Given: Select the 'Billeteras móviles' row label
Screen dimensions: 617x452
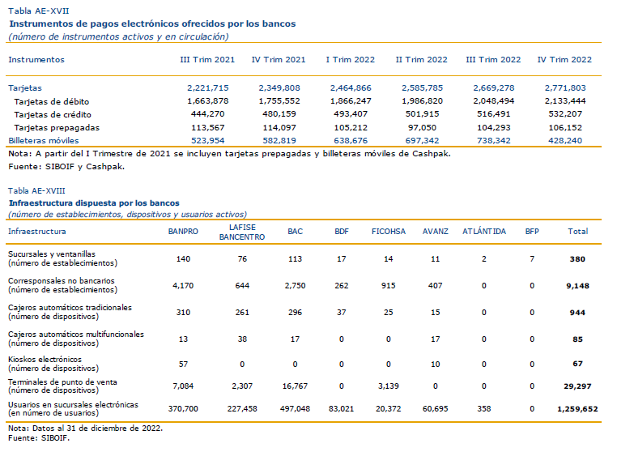Looking at the screenshot, I should 44,141.
